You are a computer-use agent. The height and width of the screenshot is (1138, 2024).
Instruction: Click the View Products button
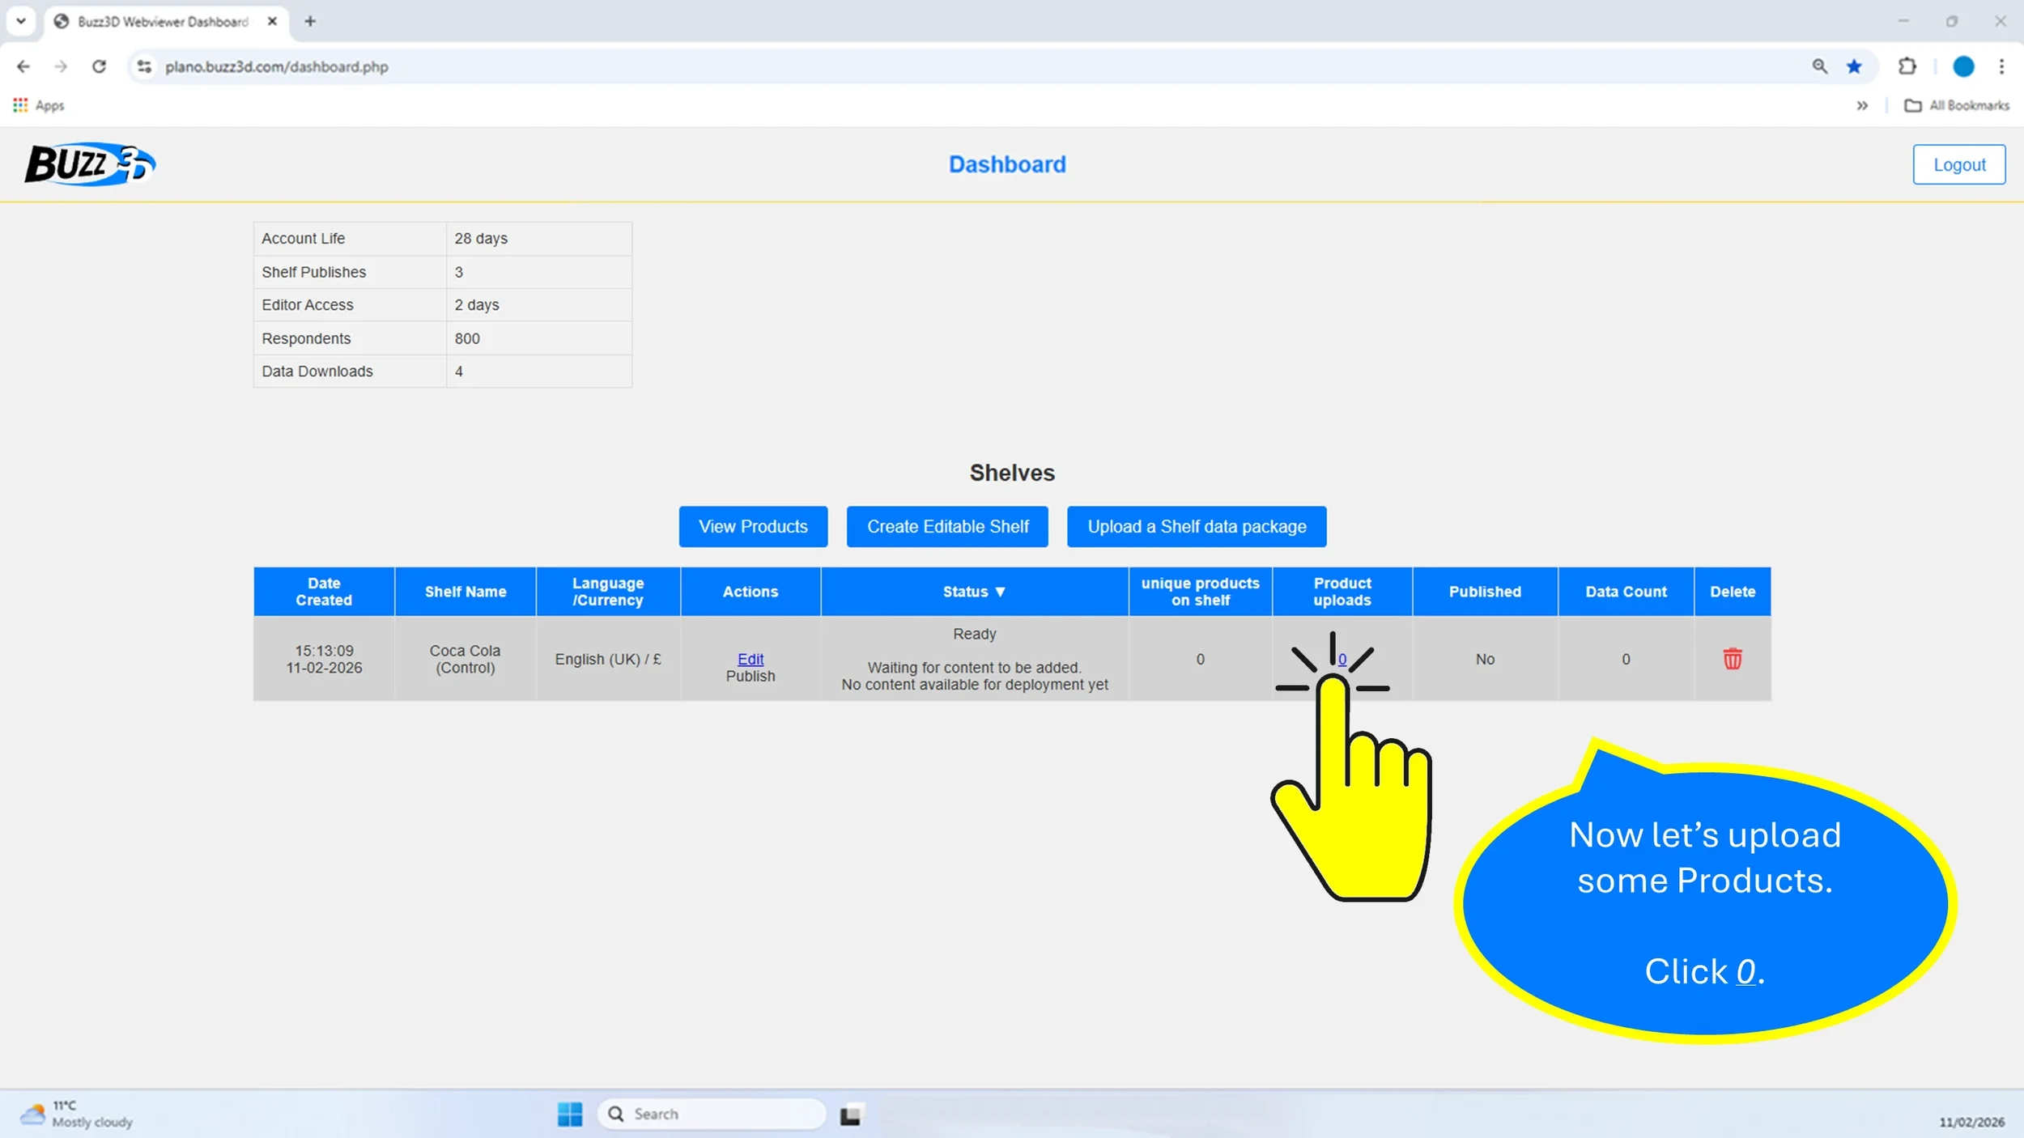point(752,527)
